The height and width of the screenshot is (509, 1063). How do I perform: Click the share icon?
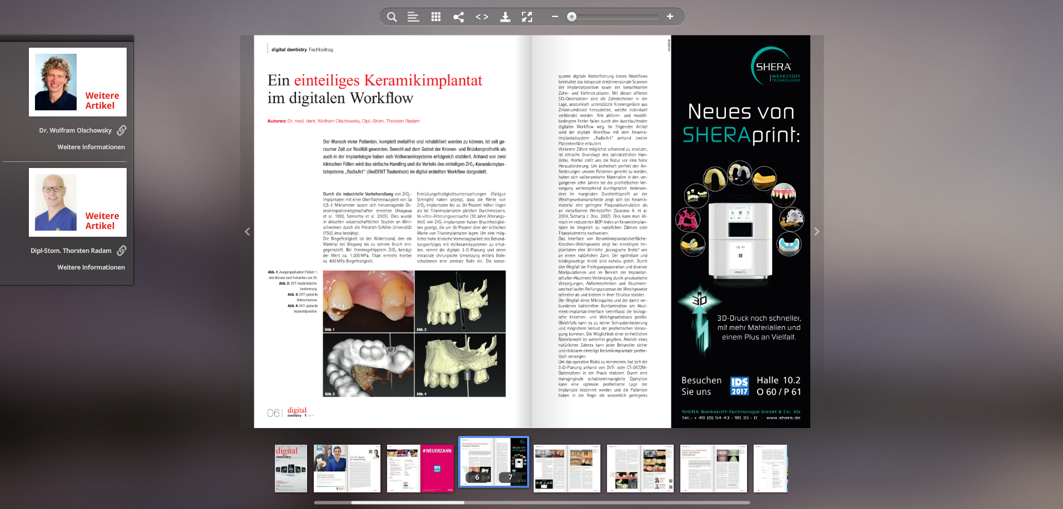click(458, 17)
